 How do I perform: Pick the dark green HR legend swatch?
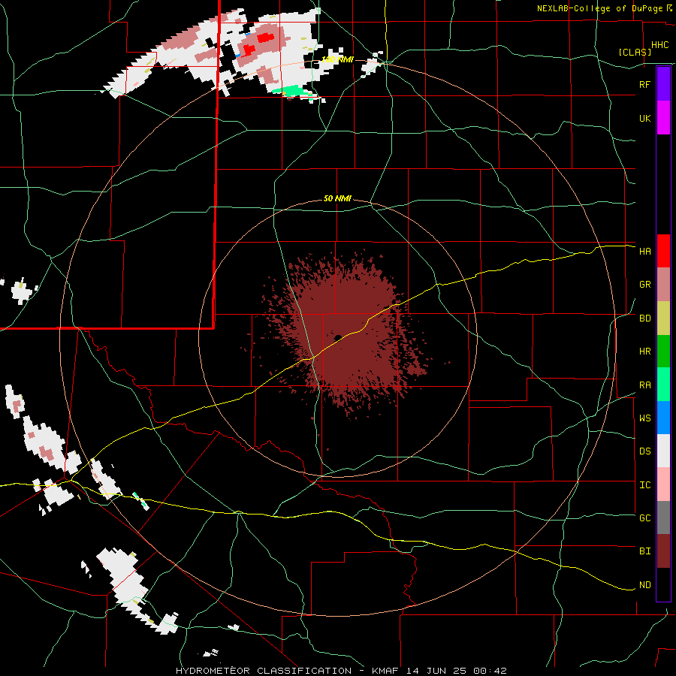click(663, 351)
